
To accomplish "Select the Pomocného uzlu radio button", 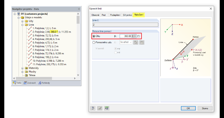I will (x=94, y=42).
